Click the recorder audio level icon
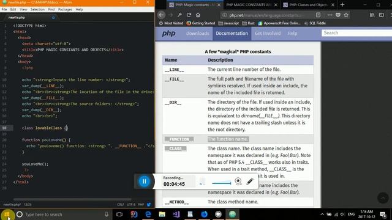 click(202, 182)
